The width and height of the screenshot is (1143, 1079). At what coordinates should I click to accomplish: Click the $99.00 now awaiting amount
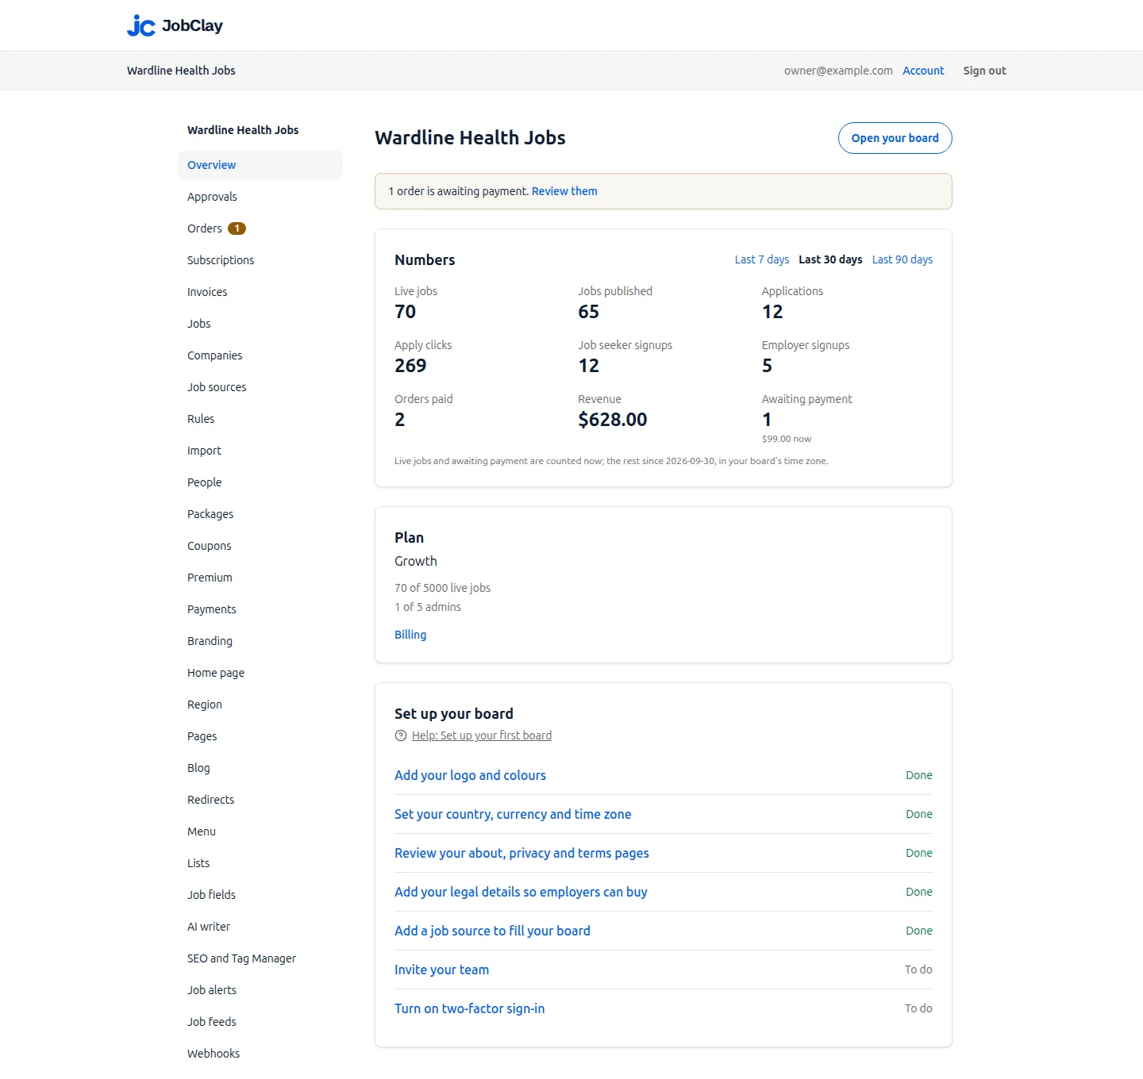pyautogui.click(x=787, y=439)
